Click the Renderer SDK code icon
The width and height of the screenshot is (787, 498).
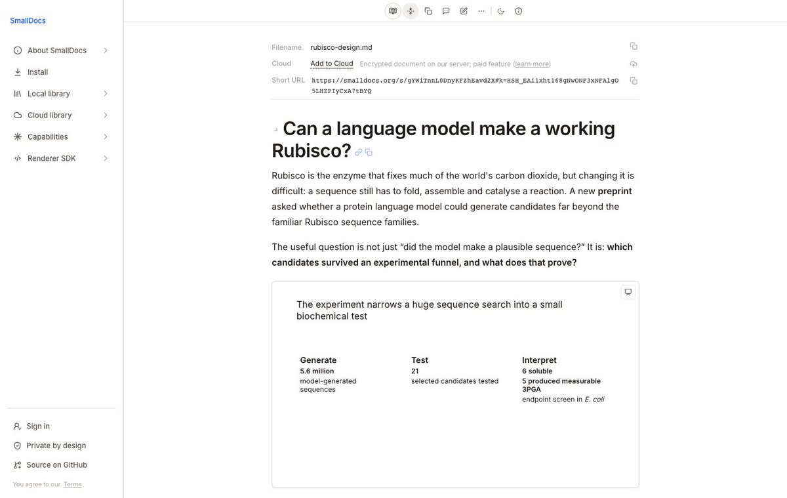[18, 159]
